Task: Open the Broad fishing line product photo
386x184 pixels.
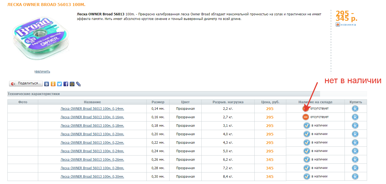Action: 41,39
